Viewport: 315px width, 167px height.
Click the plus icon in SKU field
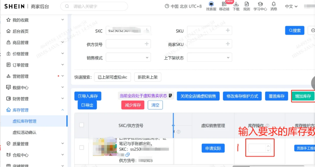click(227, 30)
